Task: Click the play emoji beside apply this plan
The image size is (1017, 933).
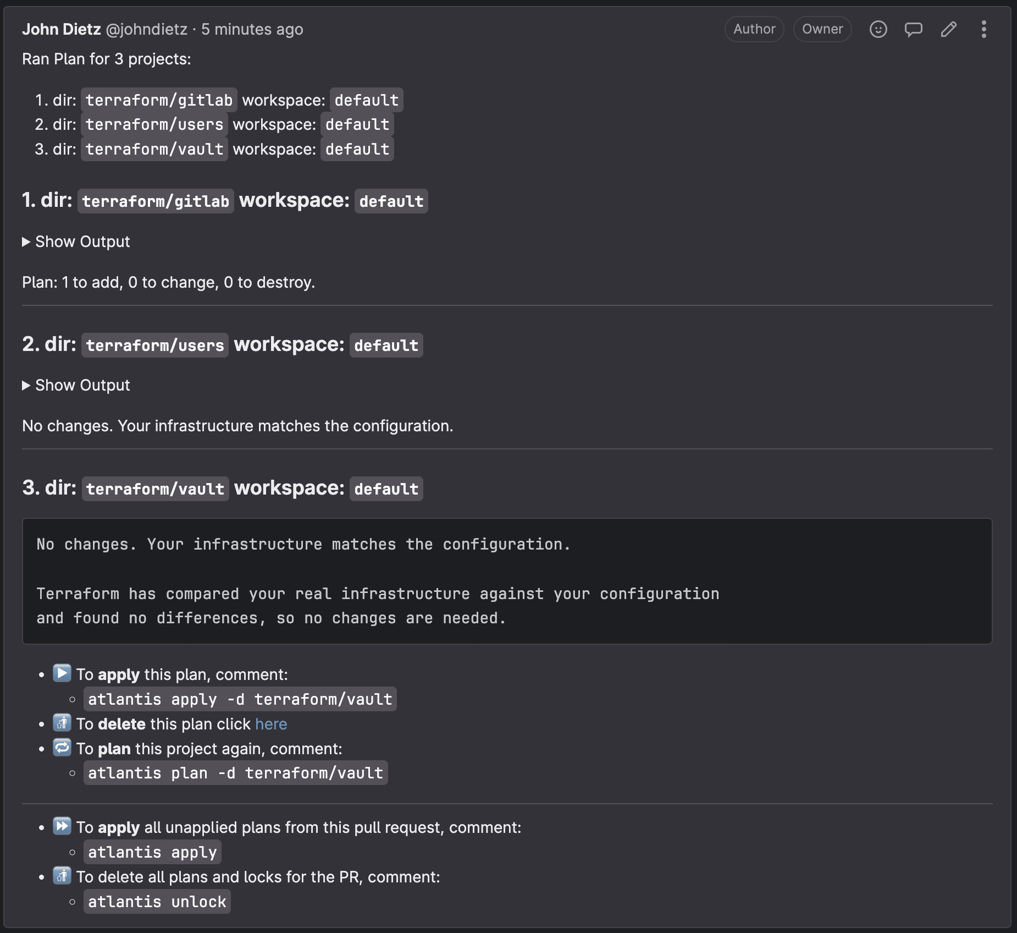Action: [62, 673]
